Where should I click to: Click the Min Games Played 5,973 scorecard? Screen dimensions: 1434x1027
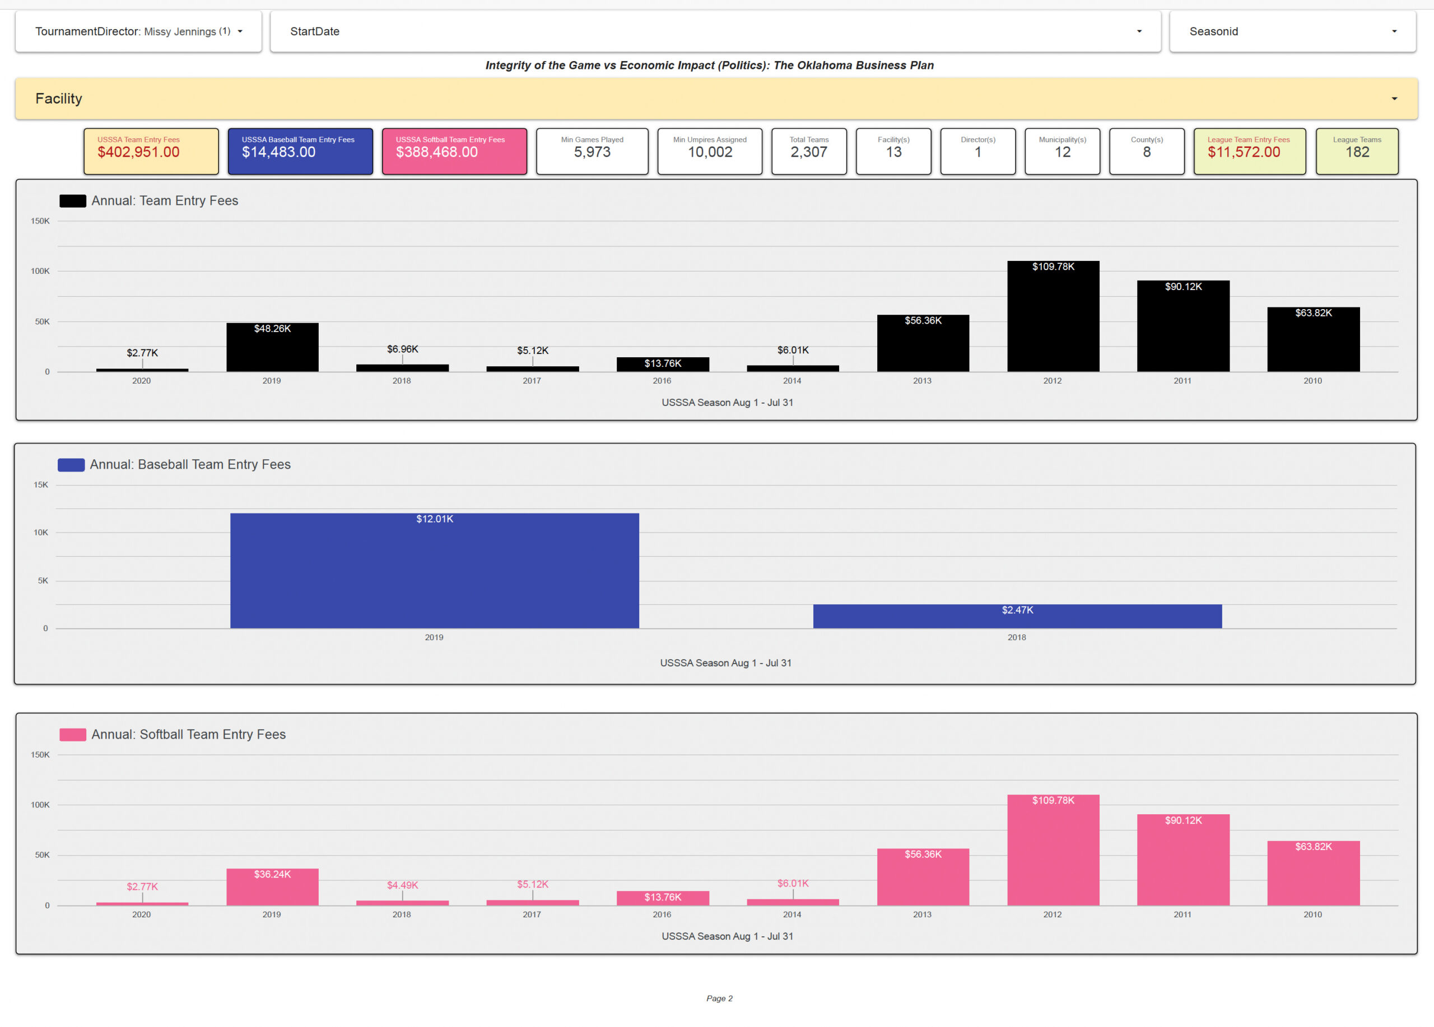coord(592,151)
